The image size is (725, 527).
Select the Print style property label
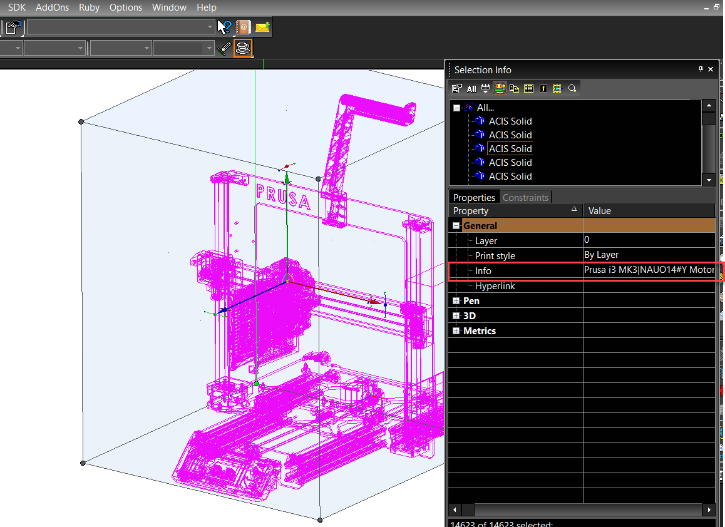click(495, 255)
